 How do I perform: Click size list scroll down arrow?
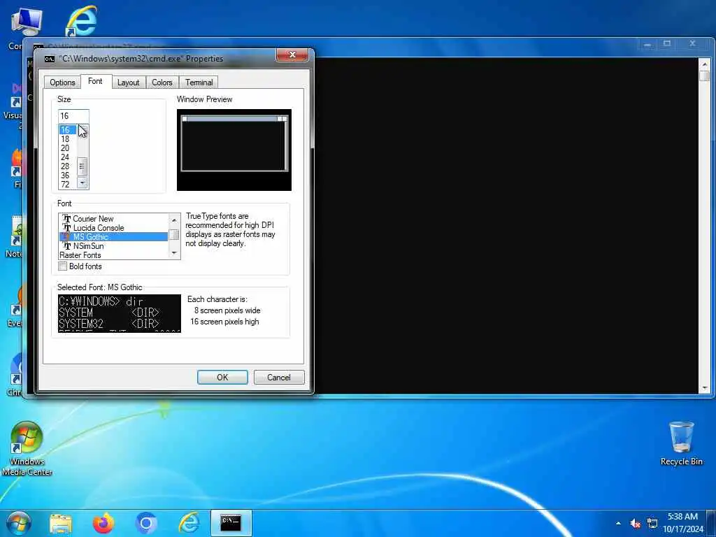[x=83, y=183]
